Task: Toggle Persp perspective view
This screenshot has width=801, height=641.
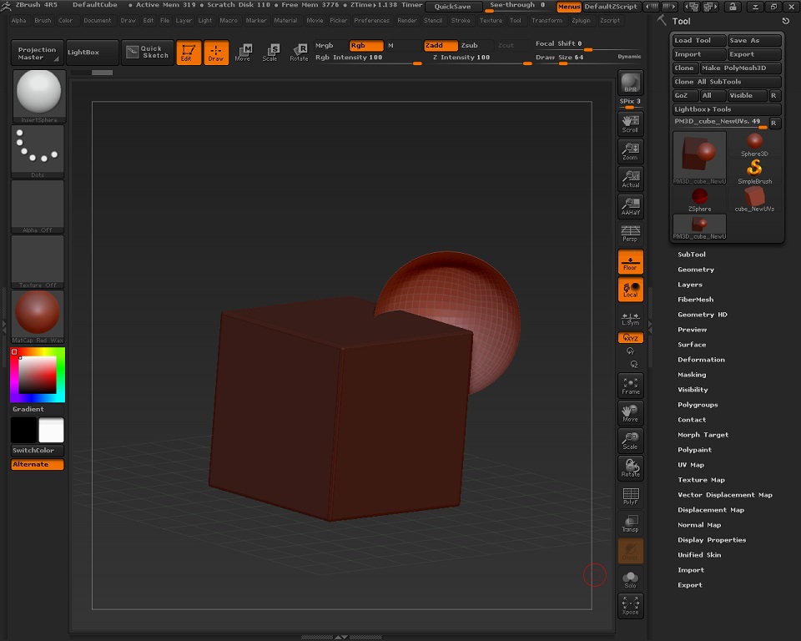Action: [630, 234]
